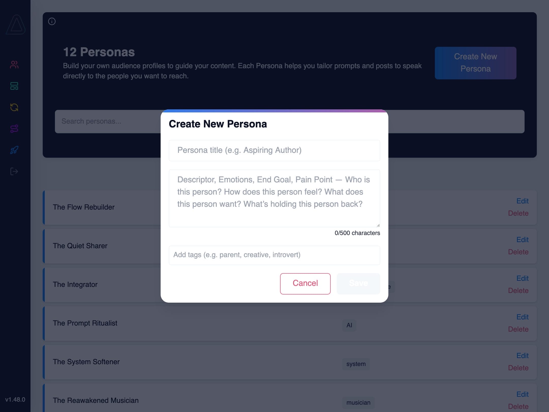Click the persona description textarea
This screenshot has height=412, width=549.
coord(274,198)
